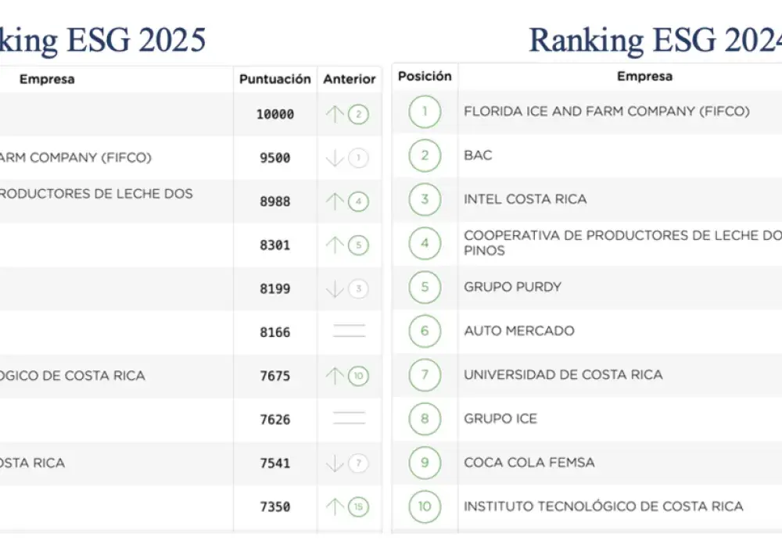Click the position 2 circle next to BAC

pyautogui.click(x=425, y=156)
